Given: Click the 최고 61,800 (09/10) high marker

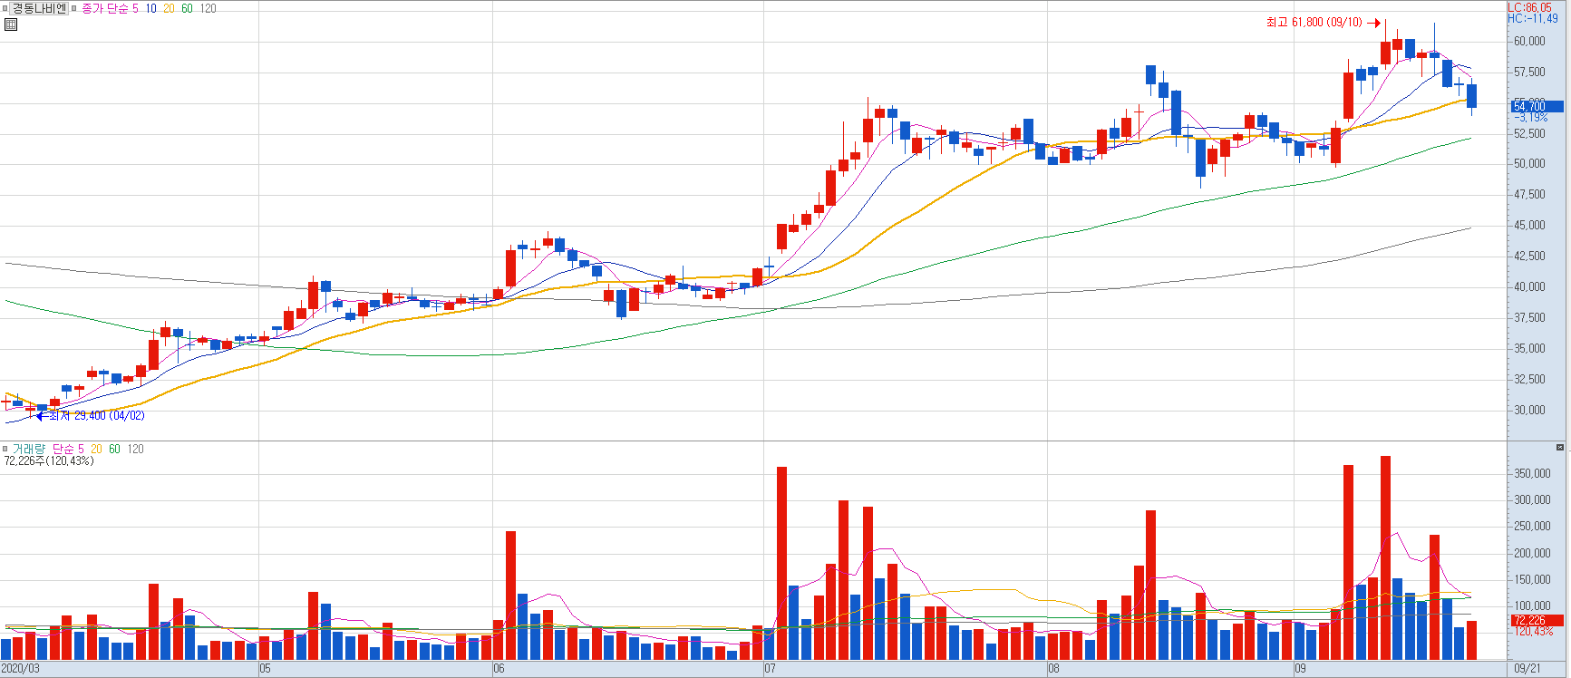Looking at the screenshot, I should (x=1323, y=23).
